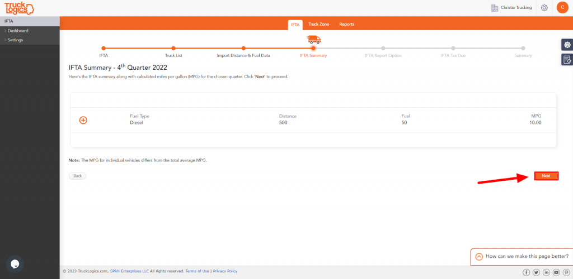Open the SPAN Enterprises LLC link

pyautogui.click(x=129, y=271)
